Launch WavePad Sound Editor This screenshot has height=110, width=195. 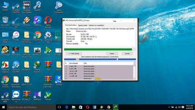27,7
